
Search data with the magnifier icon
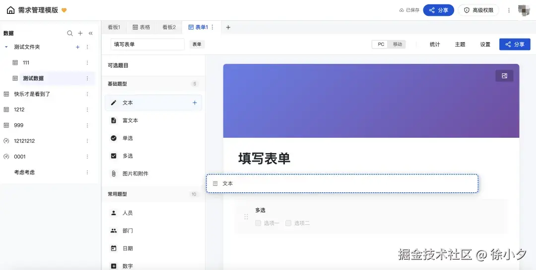point(70,33)
